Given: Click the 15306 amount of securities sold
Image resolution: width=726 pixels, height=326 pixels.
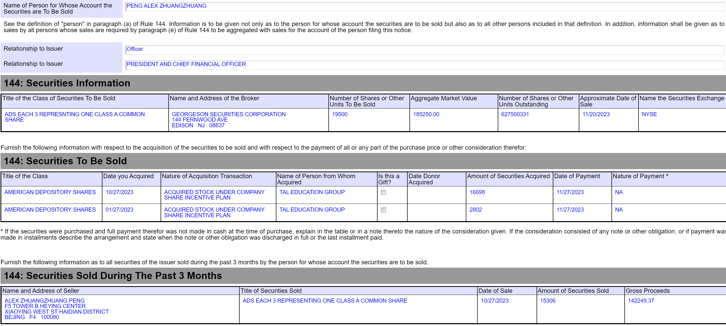Looking at the screenshot, I should pyautogui.click(x=547, y=301).
